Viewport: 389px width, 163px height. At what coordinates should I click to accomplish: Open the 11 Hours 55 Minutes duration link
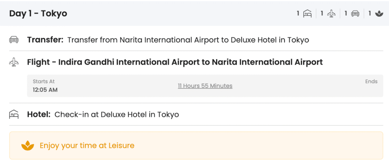205,86
